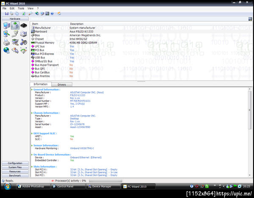This screenshot has height=198, width=254.
Task: Click the networked computers toolbar icon
Action: (x=42, y=14)
